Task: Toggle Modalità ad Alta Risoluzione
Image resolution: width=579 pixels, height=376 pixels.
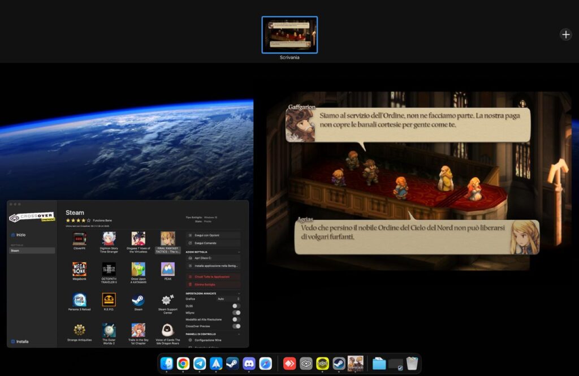Action: [236, 318]
